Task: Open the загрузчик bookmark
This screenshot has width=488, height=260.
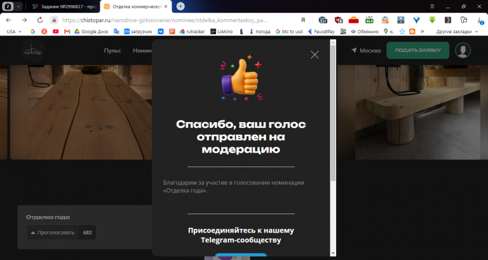Action: coord(138,31)
